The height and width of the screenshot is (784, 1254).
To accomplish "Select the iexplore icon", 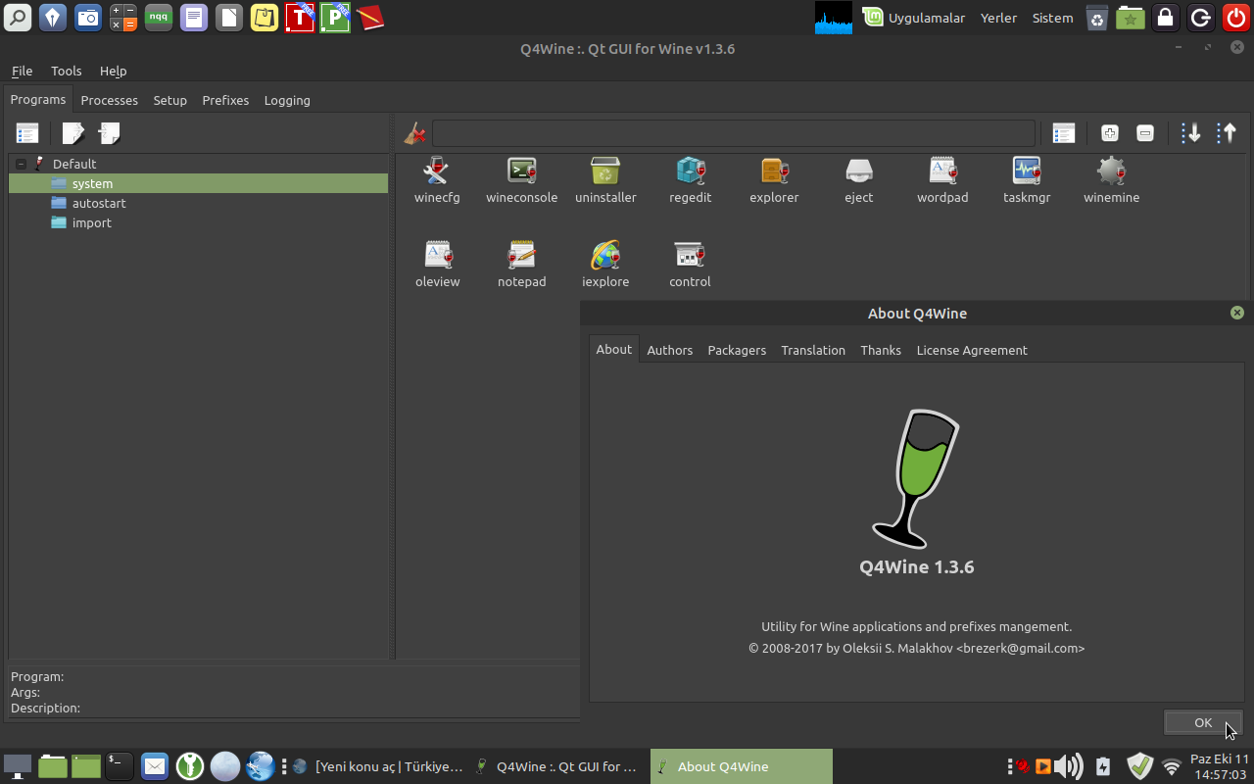I will point(605,265).
